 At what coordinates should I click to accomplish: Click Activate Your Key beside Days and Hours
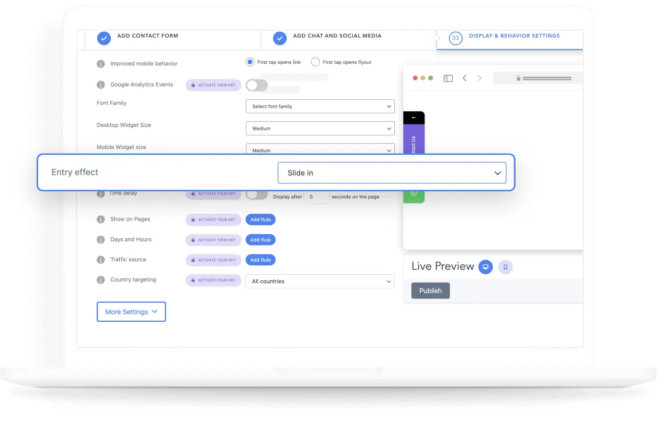tap(213, 240)
